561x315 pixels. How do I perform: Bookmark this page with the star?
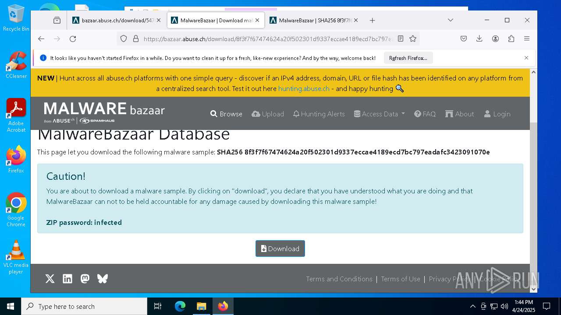click(412, 38)
